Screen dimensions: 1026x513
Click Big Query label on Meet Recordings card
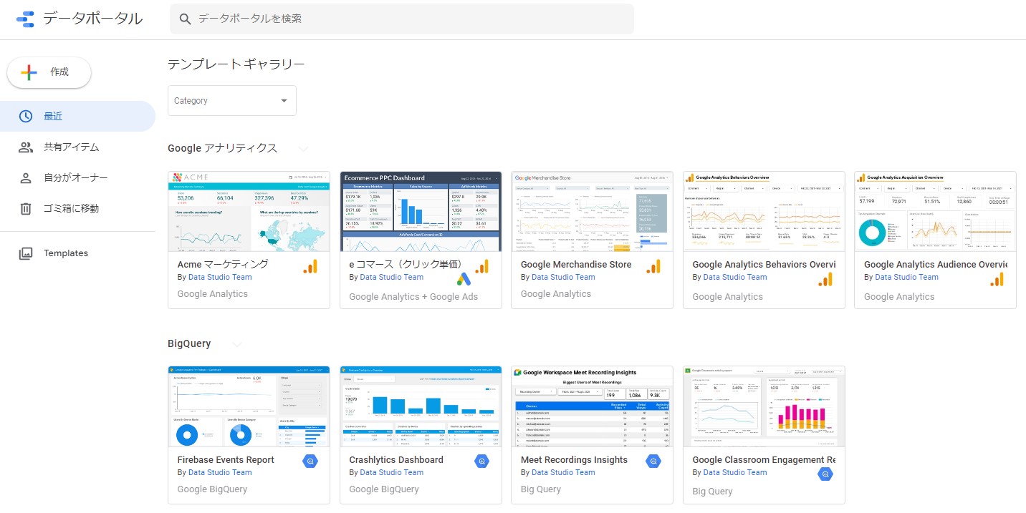pyautogui.click(x=541, y=489)
